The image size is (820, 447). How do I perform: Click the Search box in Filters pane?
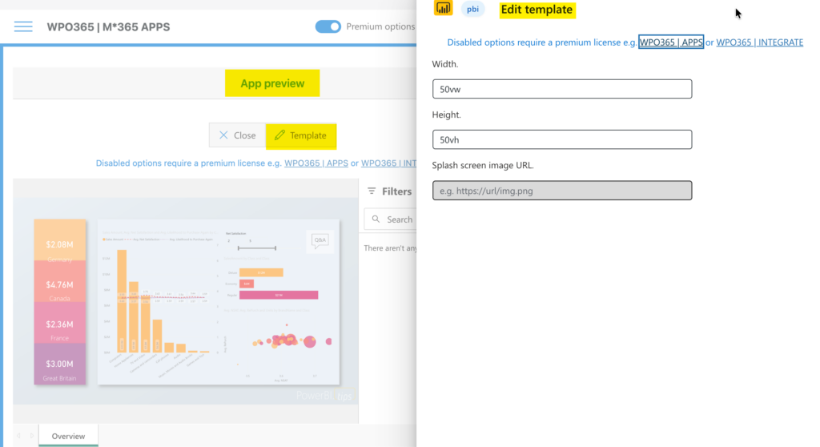point(391,219)
